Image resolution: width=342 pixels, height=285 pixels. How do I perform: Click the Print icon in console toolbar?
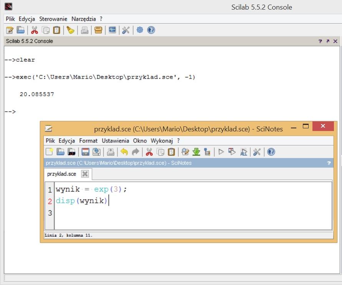[84, 30]
